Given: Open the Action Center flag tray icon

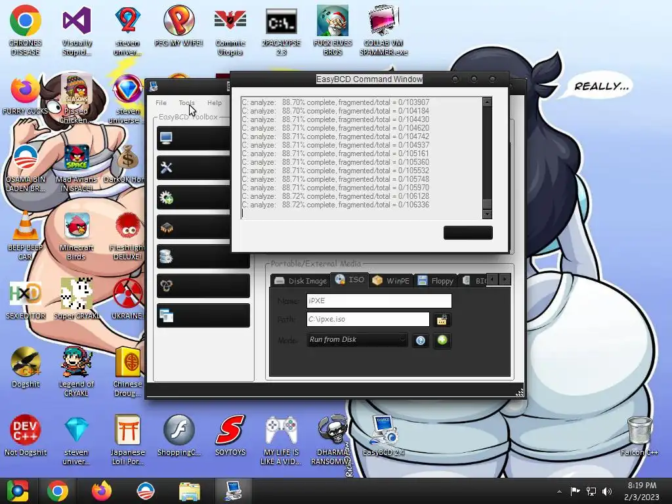Looking at the screenshot, I should pos(575,491).
